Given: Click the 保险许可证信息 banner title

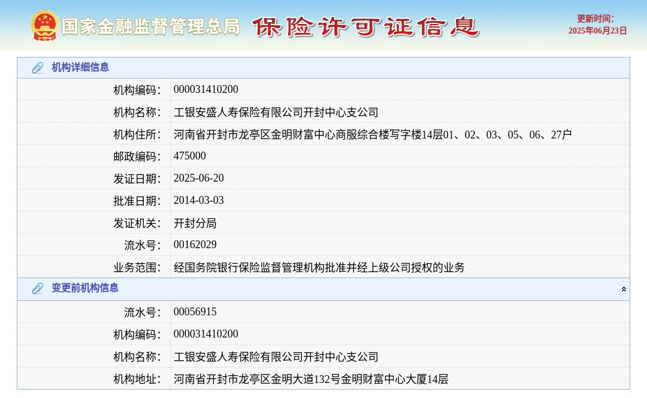Looking at the screenshot, I should 366,27.
